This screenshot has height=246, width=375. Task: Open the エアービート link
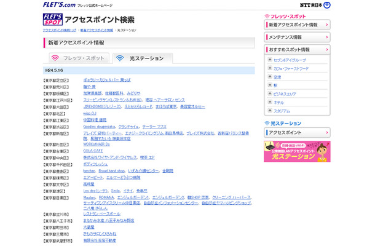click(93, 178)
